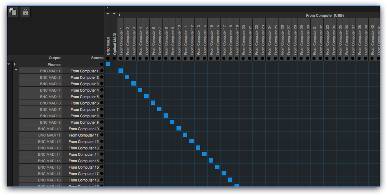Click the signal dot under BNC MADI column
Viewport: 387px width, 195px height.
(x=108, y=58)
